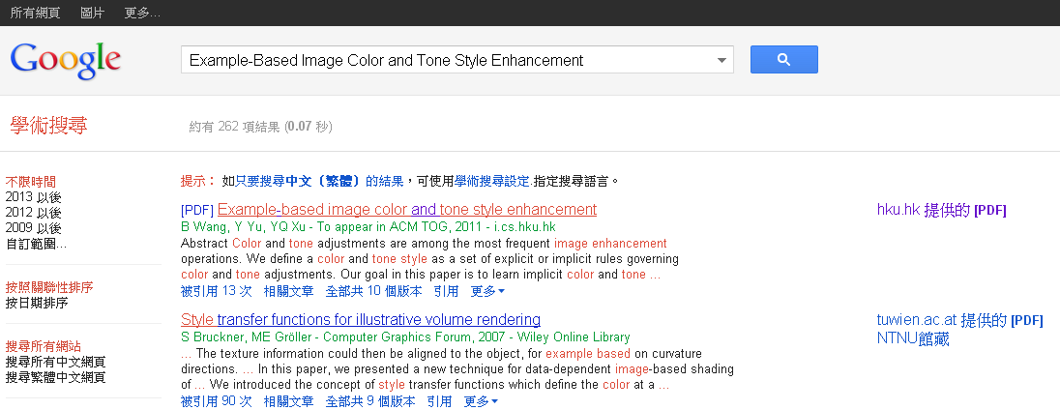Click the blue search magnifier button

[x=783, y=60]
